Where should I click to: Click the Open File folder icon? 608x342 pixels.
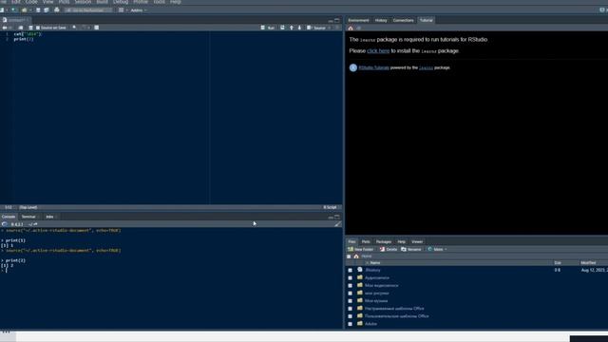point(24,10)
